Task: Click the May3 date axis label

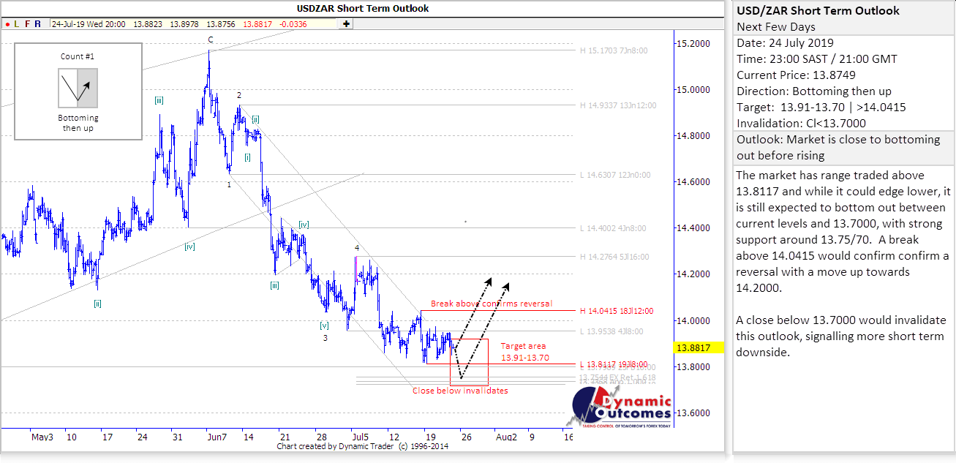Action: [x=42, y=437]
